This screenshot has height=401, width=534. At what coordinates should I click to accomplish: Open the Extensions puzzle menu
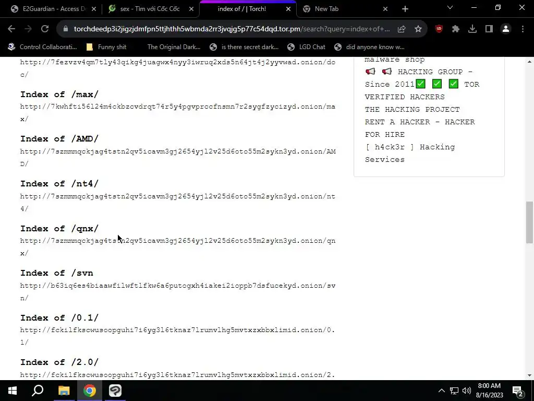[456, 29]
